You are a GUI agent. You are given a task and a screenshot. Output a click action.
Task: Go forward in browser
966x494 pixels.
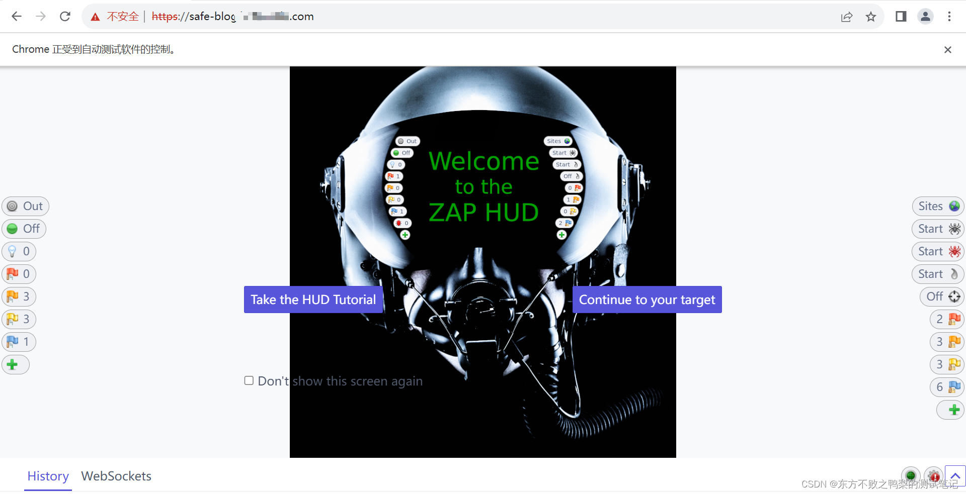[x=41, y=17]
